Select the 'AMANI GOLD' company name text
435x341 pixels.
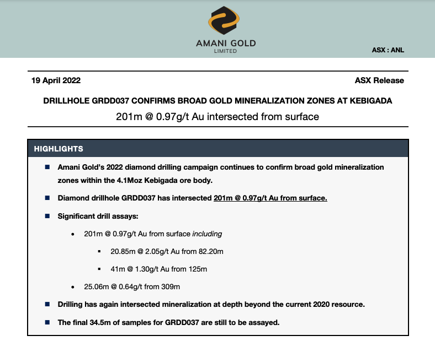point(226,43)
